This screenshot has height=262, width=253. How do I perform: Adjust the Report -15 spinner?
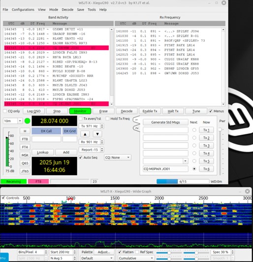[x=92, y=150]
